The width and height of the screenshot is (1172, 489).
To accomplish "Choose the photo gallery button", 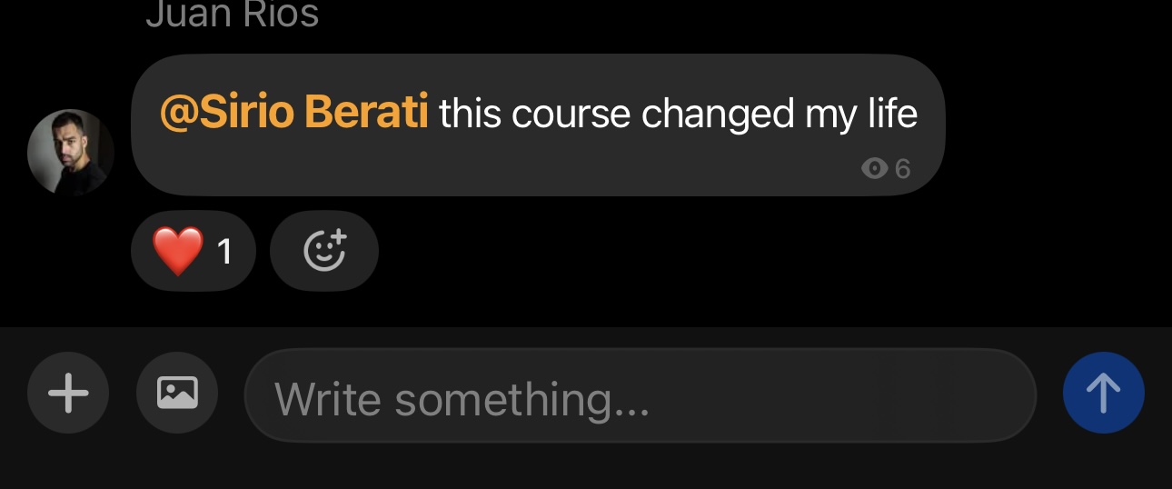I will click(177, 393).
